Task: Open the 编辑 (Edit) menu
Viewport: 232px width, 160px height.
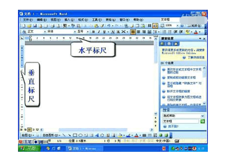Action: (42, 20)
